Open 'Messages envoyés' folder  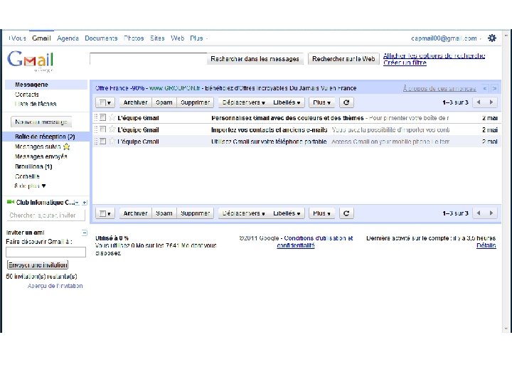(x=41, y=156)
